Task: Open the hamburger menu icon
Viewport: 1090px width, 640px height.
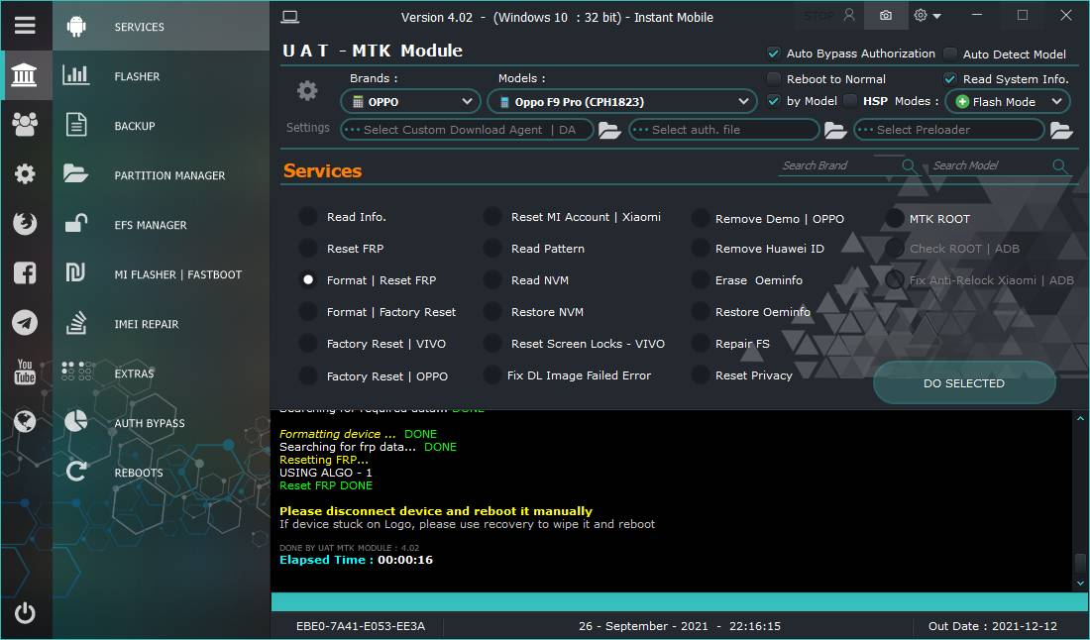Action: (25, 26)
